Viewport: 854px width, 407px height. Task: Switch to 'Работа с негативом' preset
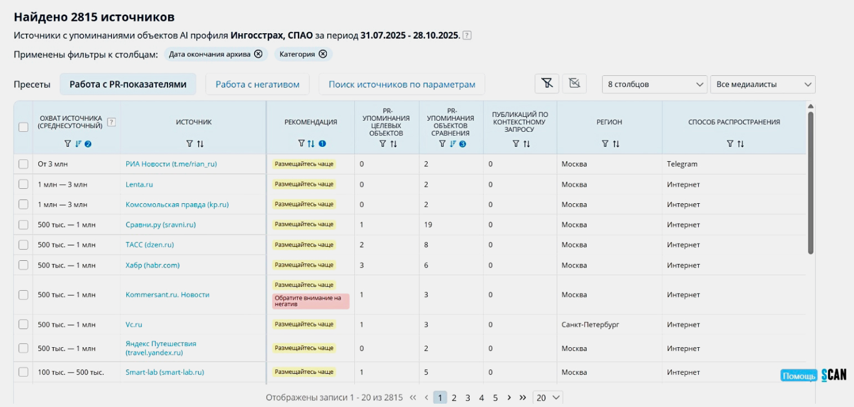pos(257,84)
